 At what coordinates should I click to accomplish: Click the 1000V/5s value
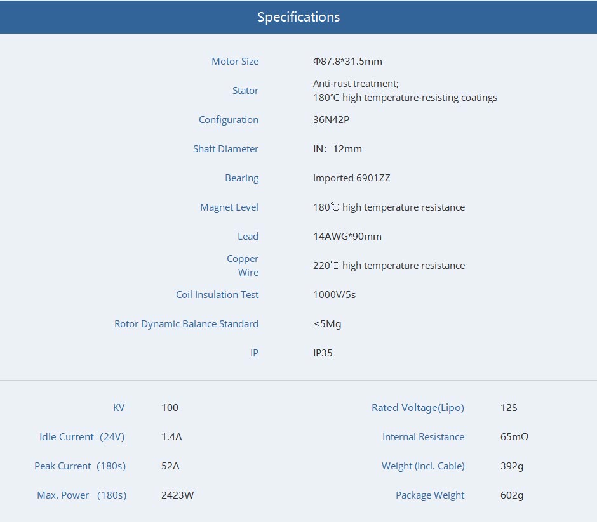coord(334,295)
